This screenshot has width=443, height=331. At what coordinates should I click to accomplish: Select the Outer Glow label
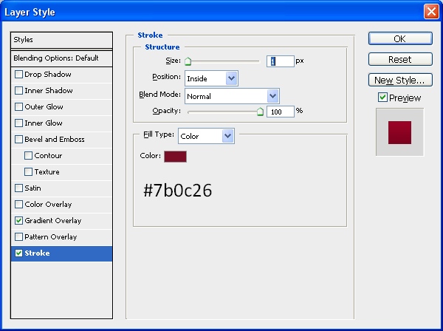pyautogui.click(x=44, y=107)
